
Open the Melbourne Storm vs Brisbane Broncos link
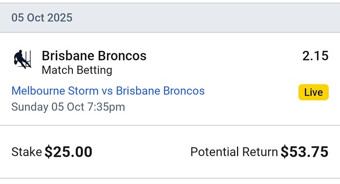coord(108,91)
